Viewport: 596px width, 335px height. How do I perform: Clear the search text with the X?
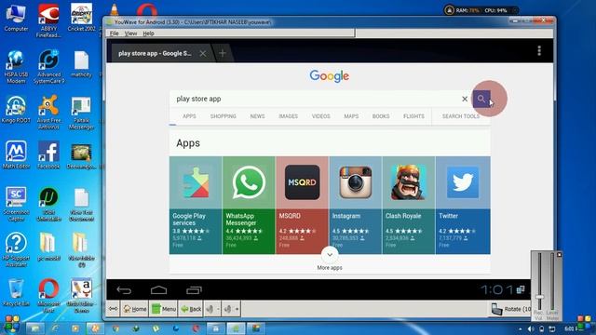(465, 99)
